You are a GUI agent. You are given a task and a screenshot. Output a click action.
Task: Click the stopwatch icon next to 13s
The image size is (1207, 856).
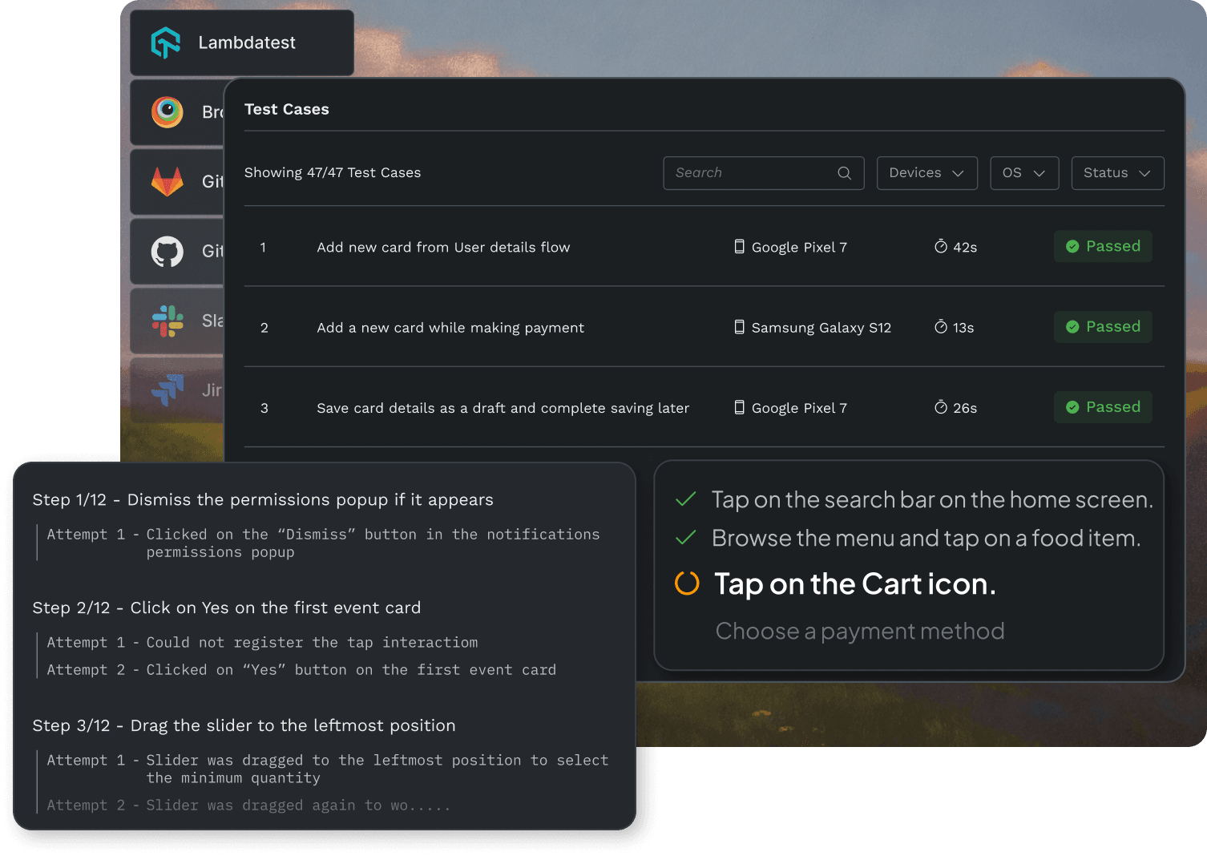pos(941,327)
